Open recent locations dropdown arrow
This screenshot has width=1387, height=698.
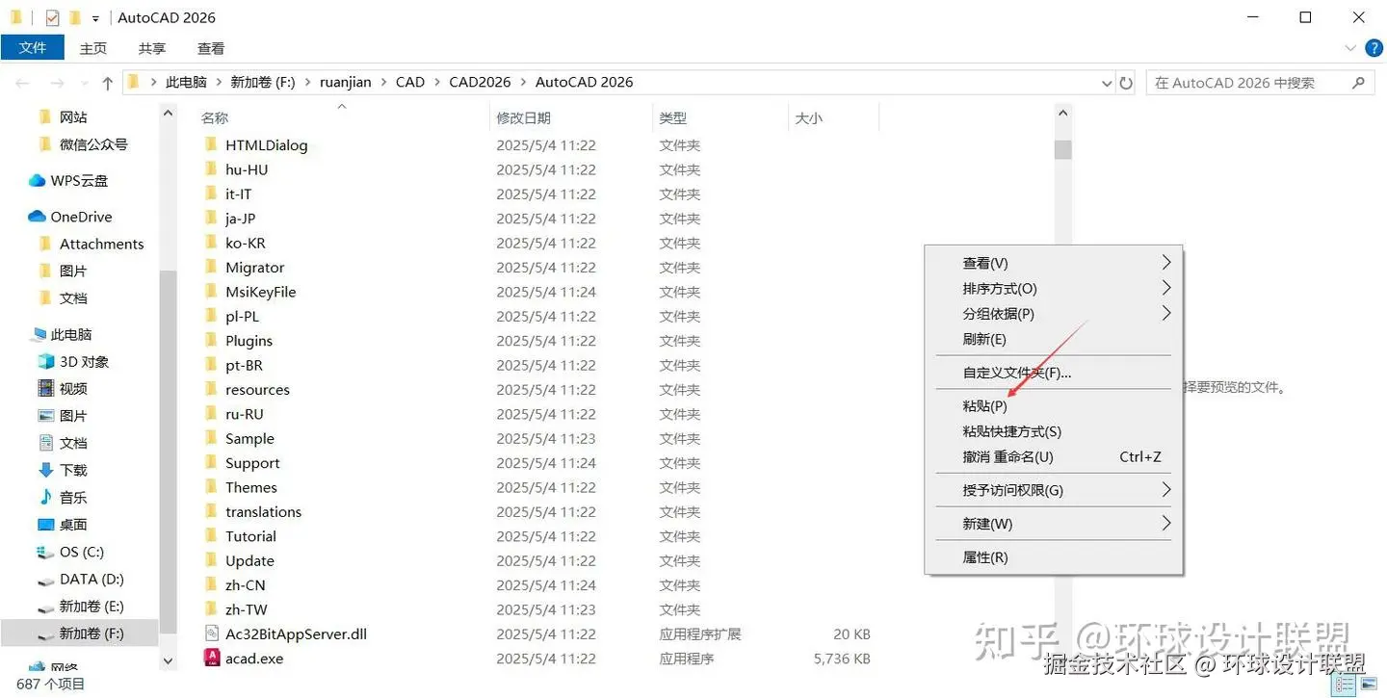[84, 83]
